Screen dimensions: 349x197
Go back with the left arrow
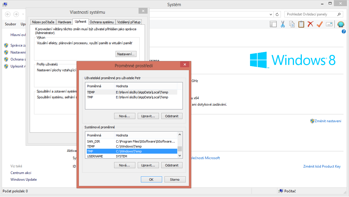click(8, 14)
